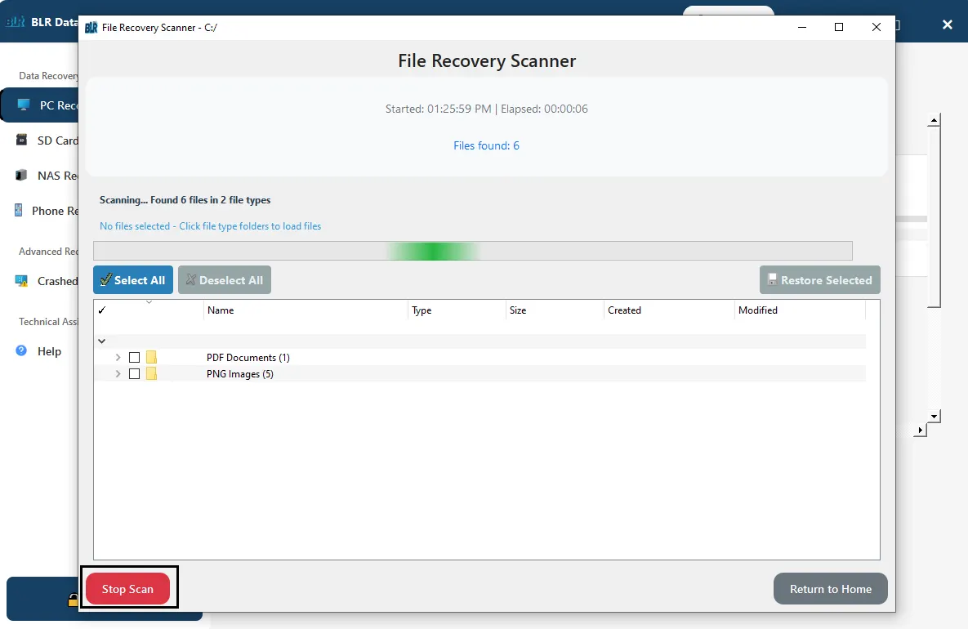
Task: Select the NAS Recovery drive icon
Action: (21, 176)
